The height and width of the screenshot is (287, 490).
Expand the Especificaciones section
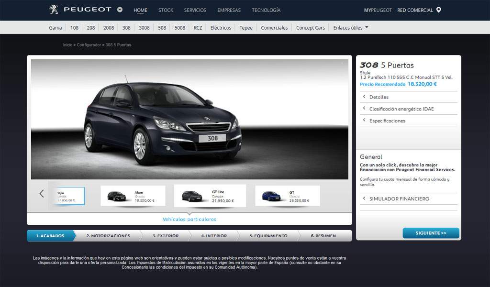click(x=409, y=121)
